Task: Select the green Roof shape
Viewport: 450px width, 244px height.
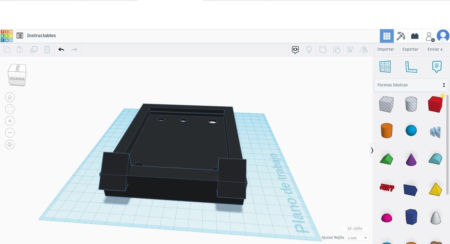Action: click(x=386, y=159)
